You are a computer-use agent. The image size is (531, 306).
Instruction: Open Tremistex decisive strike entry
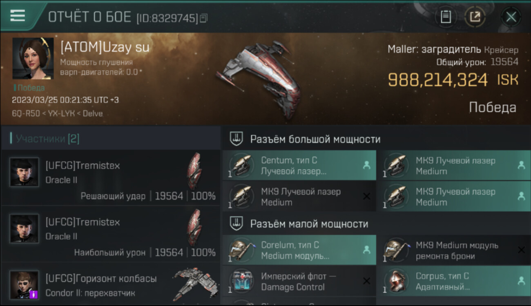coord(110,177)
